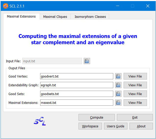View File for maxext.txt
The image size is (156, 139).
(x=135, y=103)
